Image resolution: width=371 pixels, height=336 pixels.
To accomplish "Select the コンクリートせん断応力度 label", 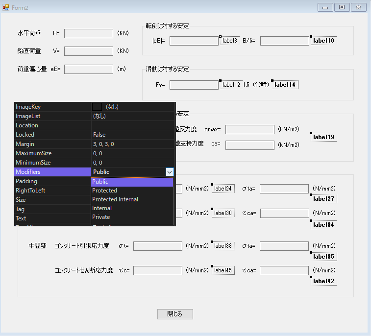I will click(x=84, y=270).
